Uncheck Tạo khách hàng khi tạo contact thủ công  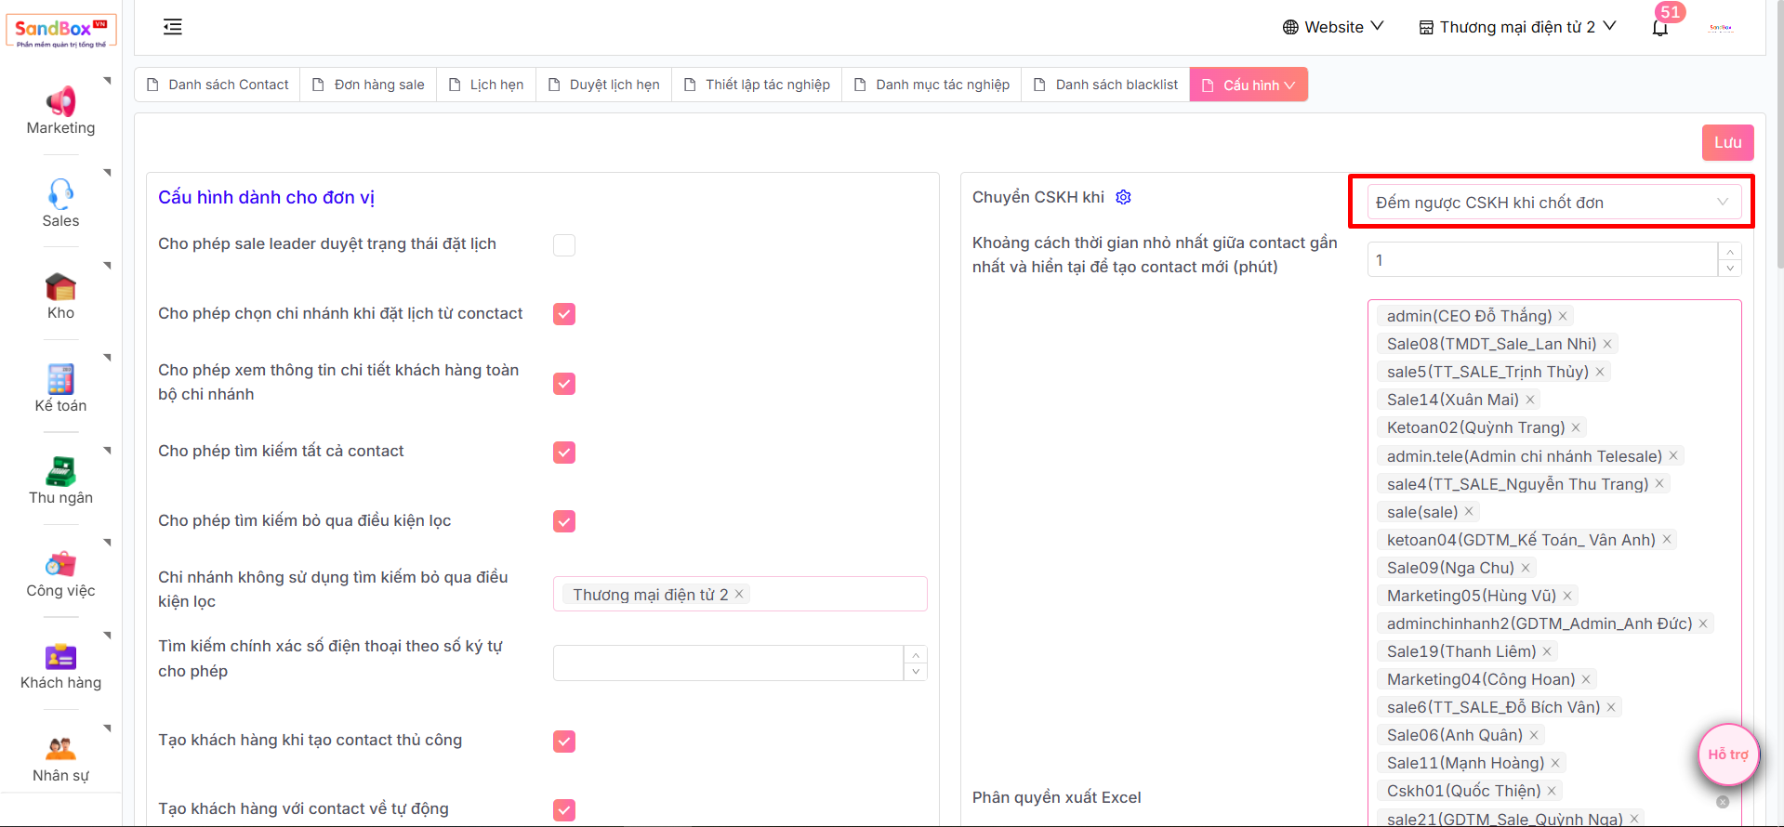564,742
